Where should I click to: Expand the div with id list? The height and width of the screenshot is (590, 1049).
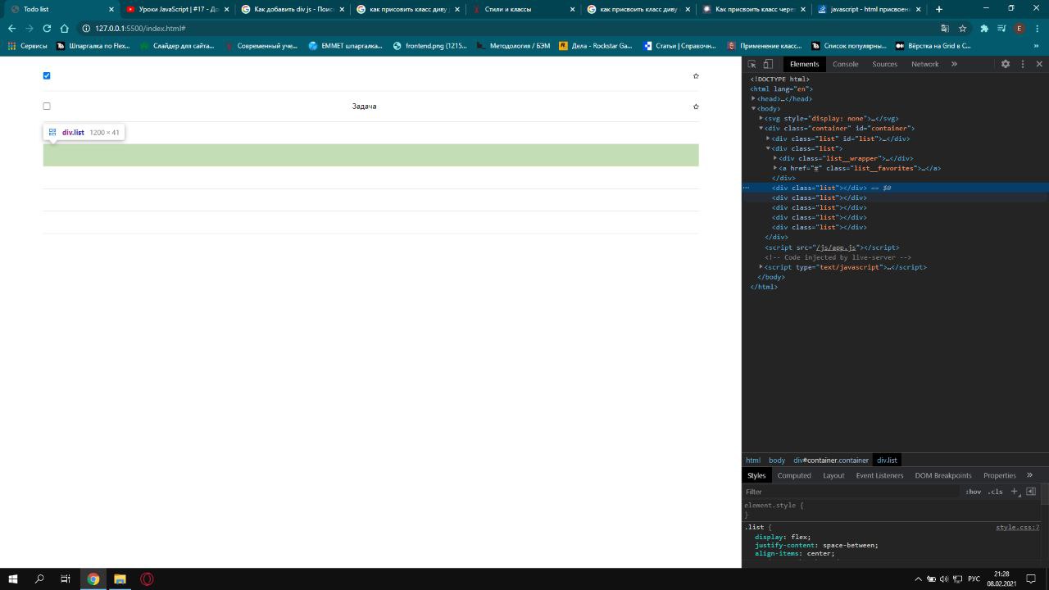click(x=768, y=138)
